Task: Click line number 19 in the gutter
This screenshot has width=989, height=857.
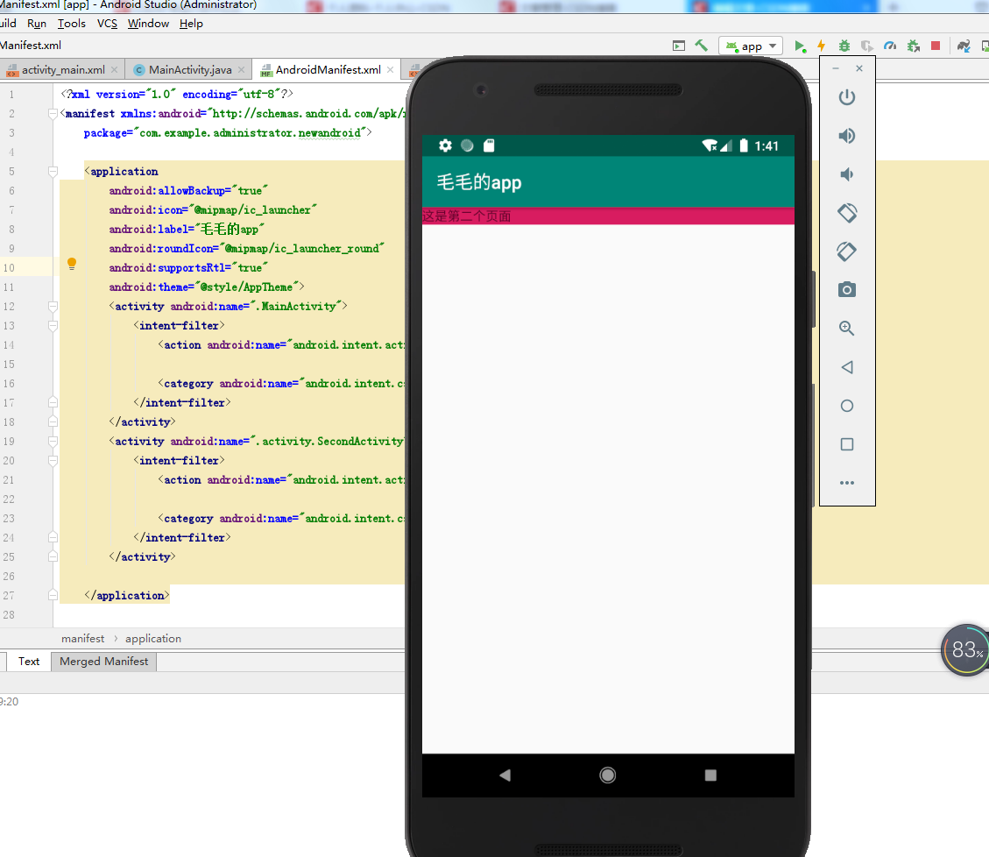Action: coord(9,442)
